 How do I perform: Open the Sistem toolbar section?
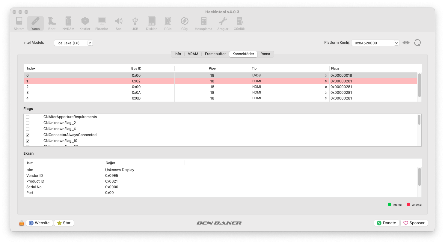coord(19,23)
